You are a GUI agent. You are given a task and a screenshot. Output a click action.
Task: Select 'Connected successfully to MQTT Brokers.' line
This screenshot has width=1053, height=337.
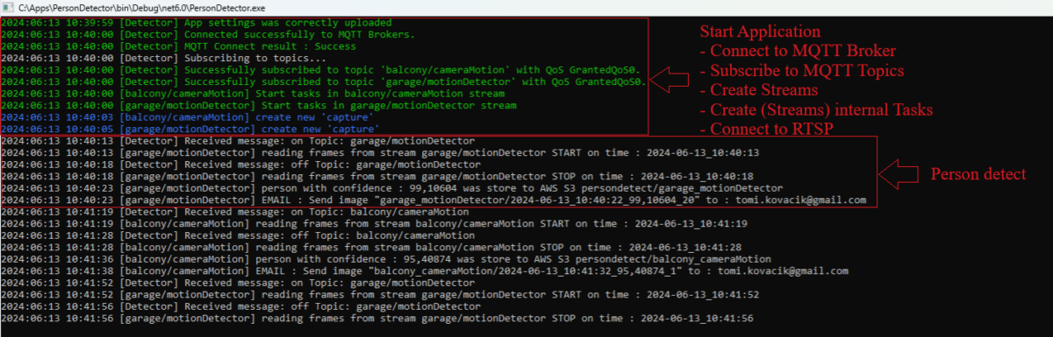(x=208, y=35)
